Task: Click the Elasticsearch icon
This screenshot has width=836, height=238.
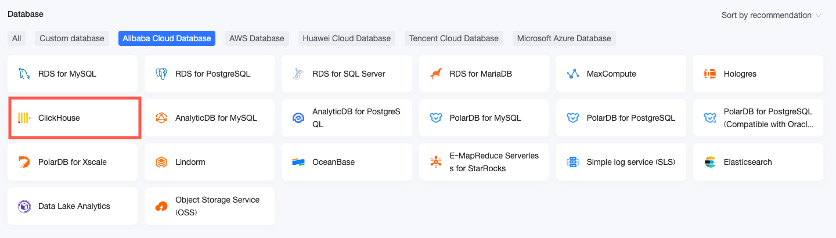Action: coord(710,162)
